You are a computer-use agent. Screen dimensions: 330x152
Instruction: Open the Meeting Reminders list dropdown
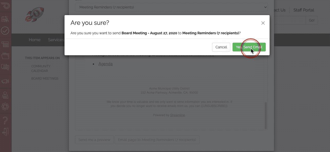[171, 7]
